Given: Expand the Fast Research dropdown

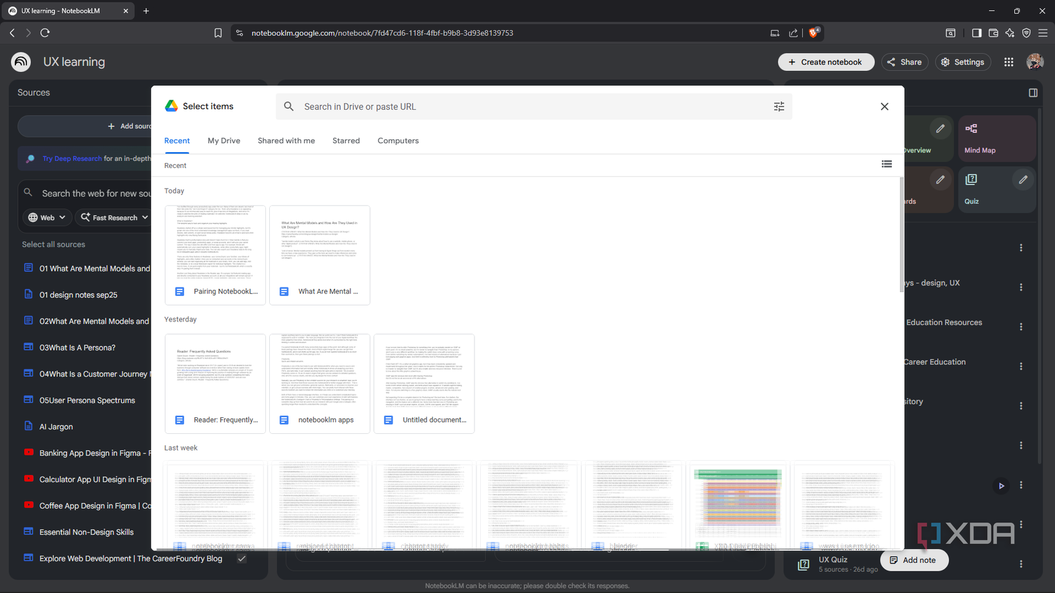Looking at the screenshot, I should point(114,217).
